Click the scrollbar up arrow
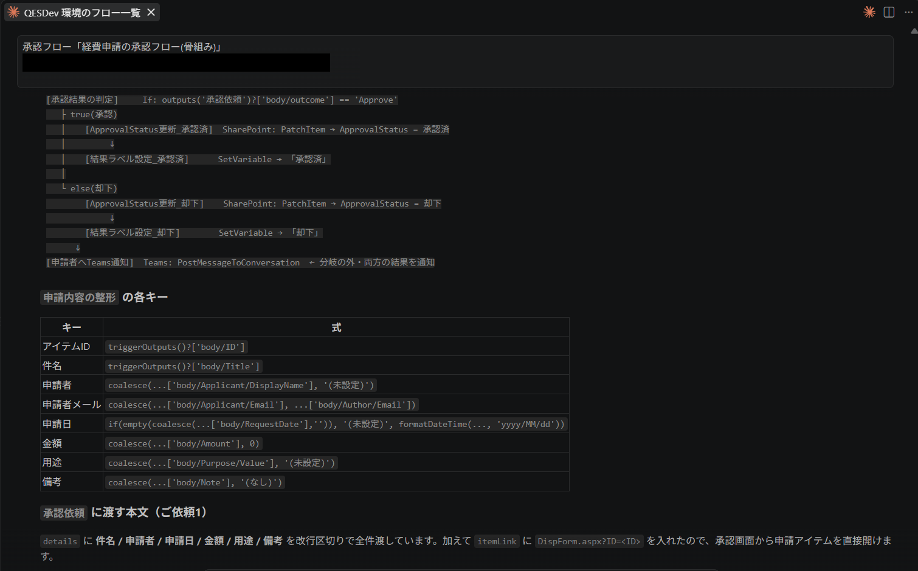This screenshot has height=571, width=918. pos(914,30)
